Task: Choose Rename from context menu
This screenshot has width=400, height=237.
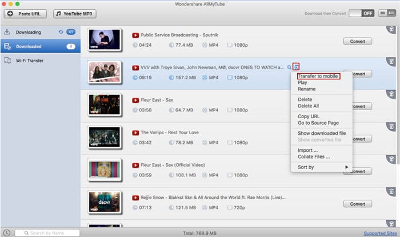Action: coord(307,89)
